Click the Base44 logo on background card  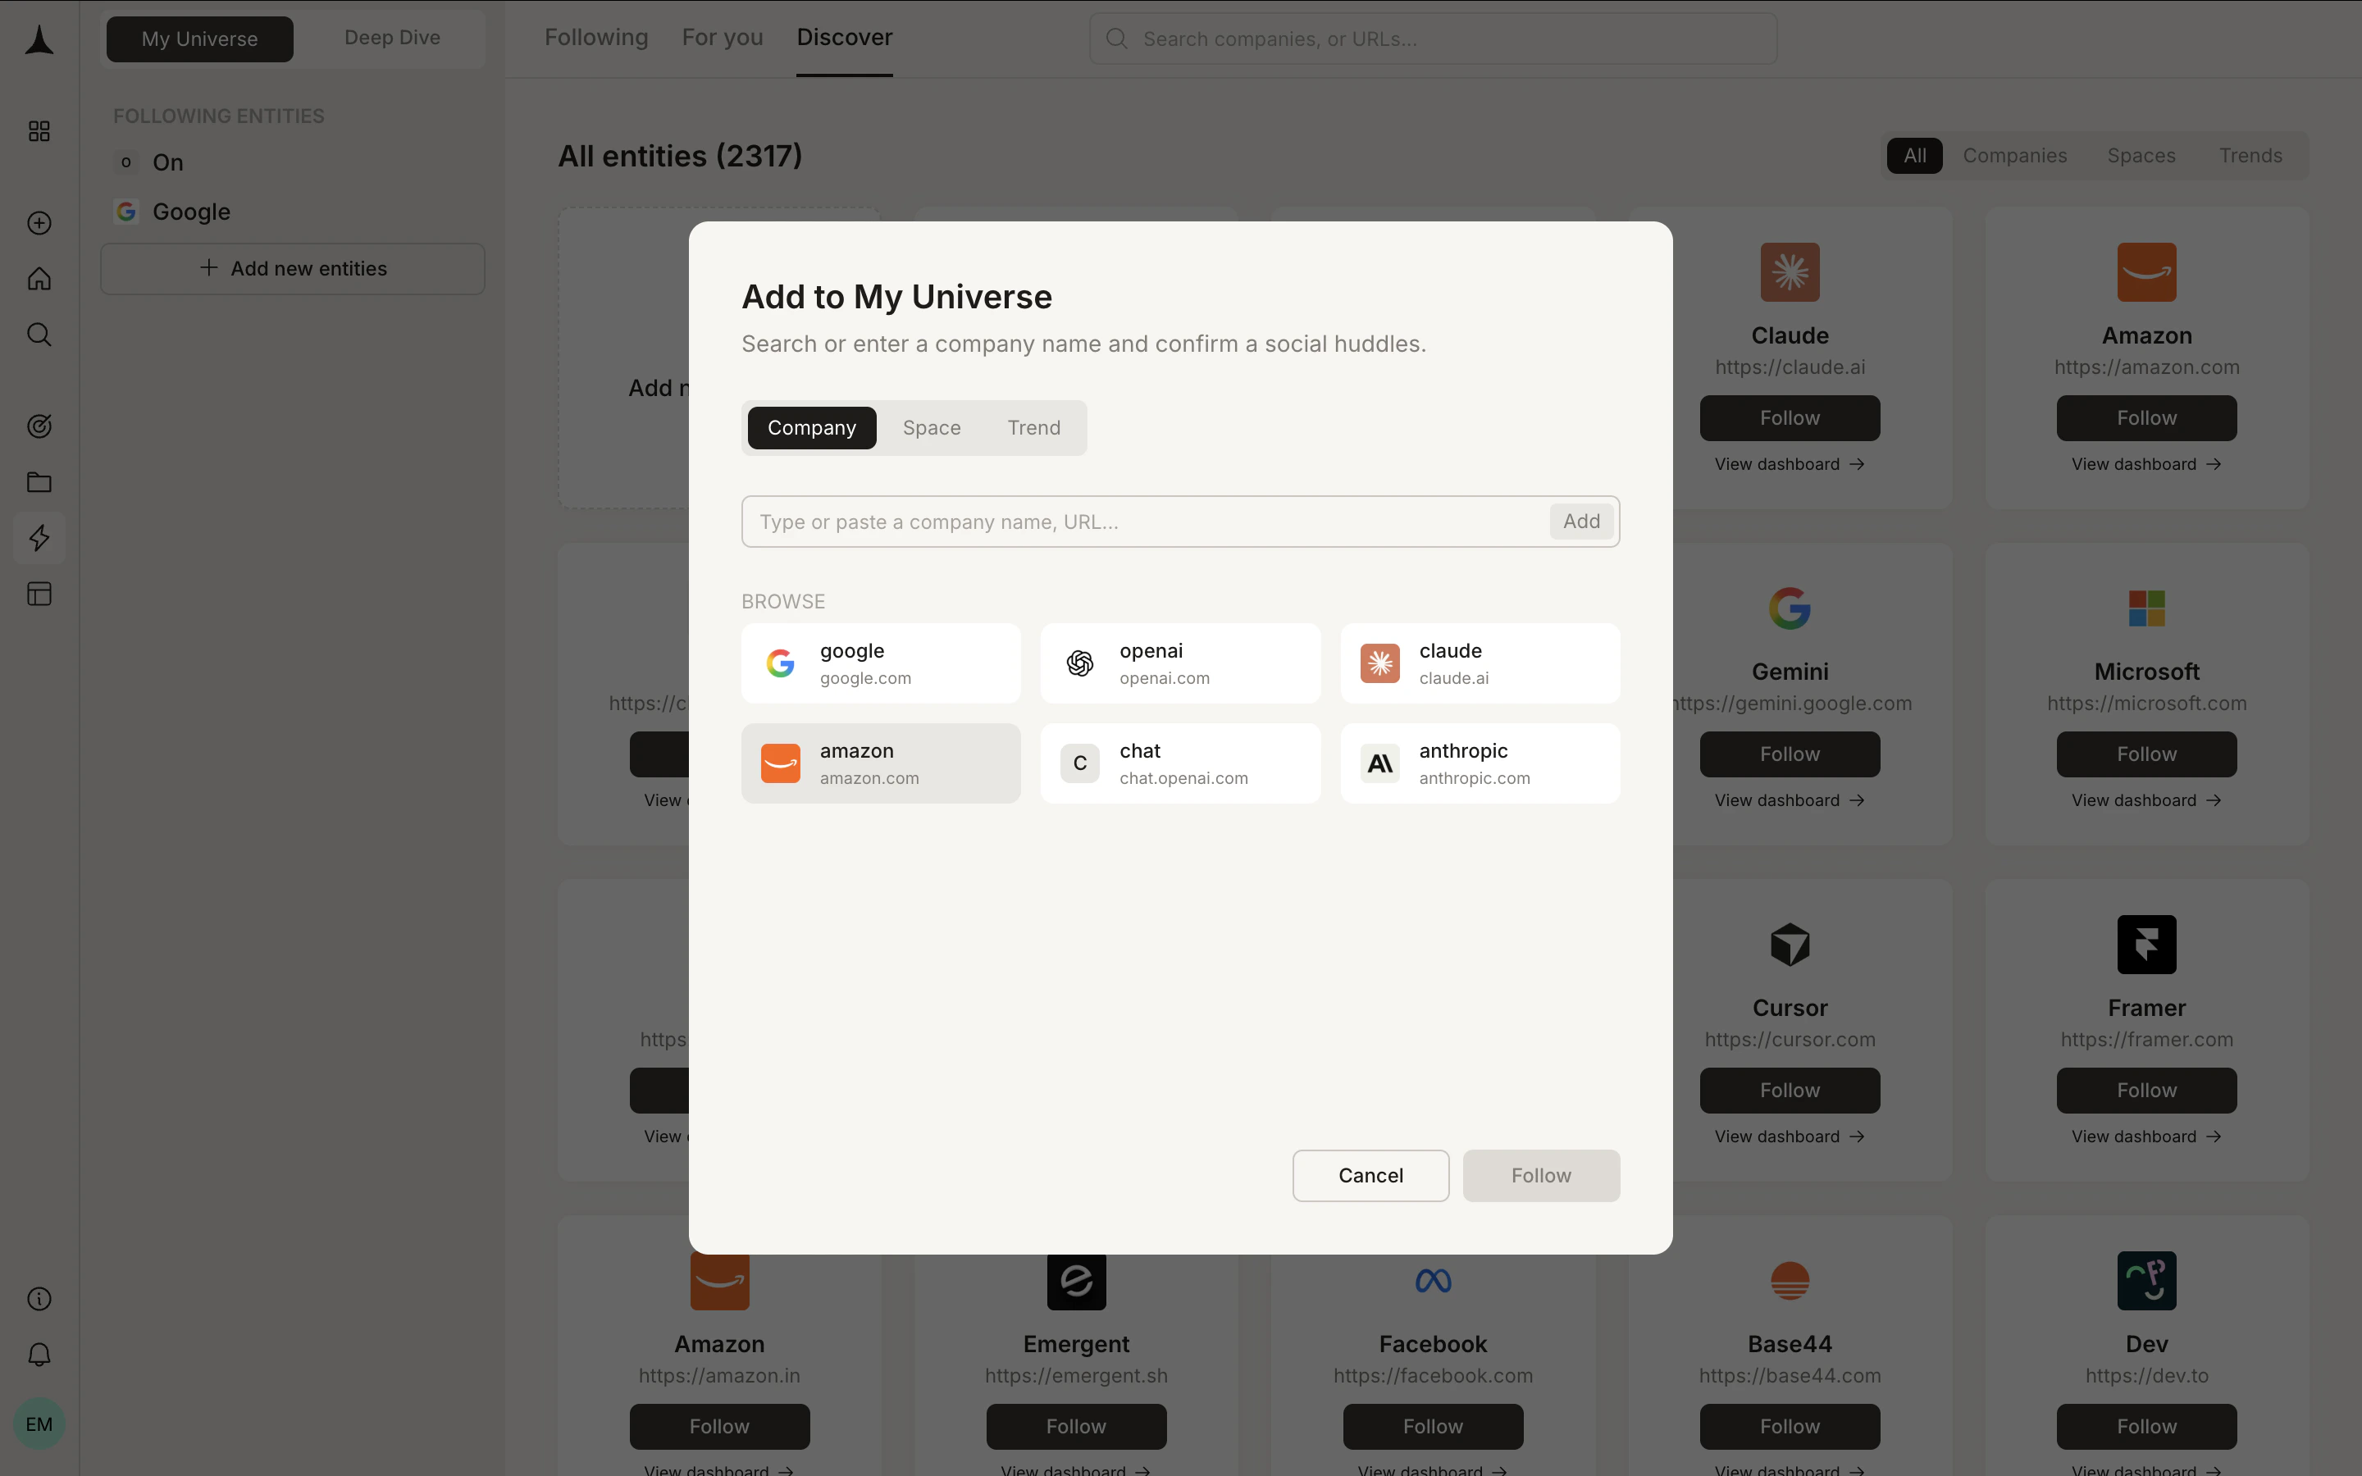point(1789,1281)
